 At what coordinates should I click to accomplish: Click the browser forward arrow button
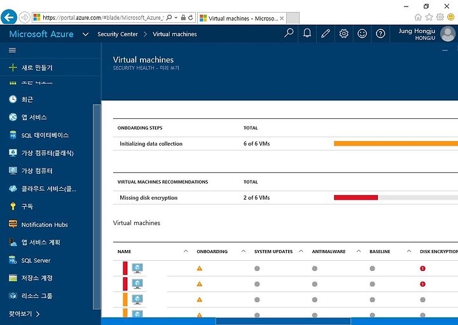(25, 18)
